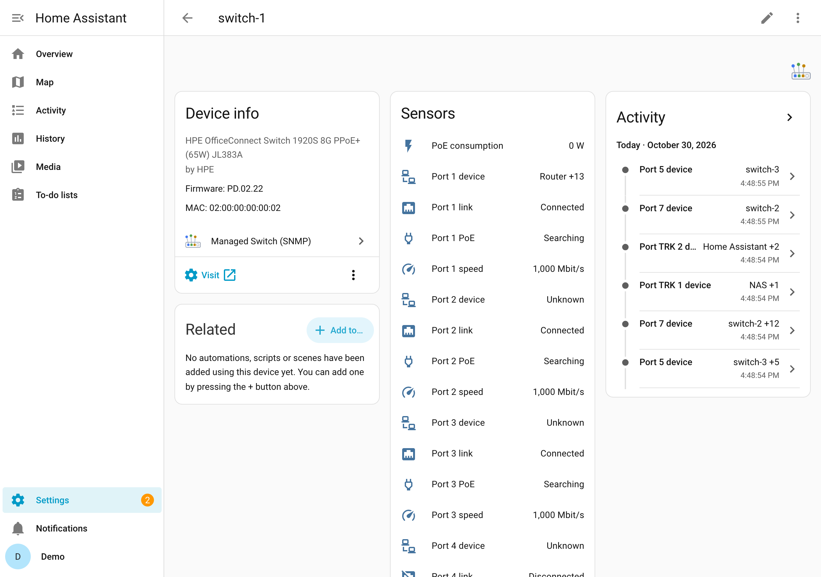Open Settings in the sidebar
The height and width of the screenshot is (577, 821).
click(x=82, y=500)
